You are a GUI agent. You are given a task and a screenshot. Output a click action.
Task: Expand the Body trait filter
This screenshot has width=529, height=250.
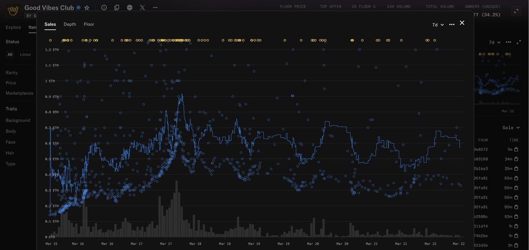[11, 131]
